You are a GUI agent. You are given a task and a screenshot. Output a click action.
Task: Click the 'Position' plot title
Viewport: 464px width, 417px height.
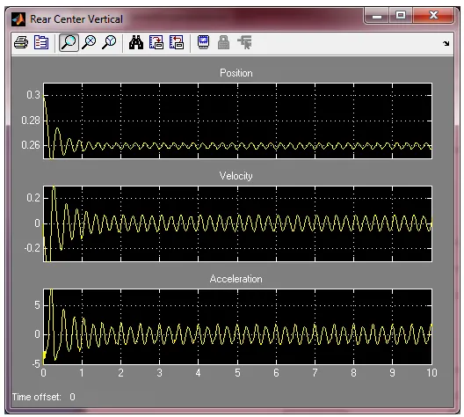coord(236,73)
